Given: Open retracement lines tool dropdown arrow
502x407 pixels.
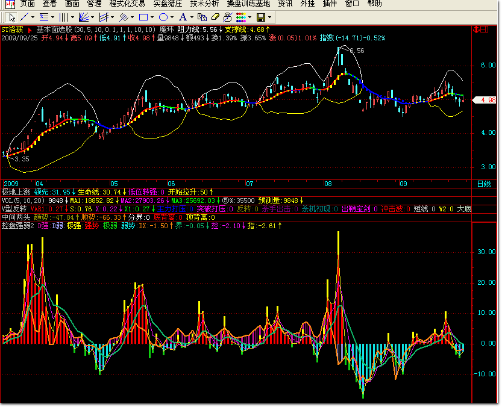Looking at the screenshot, I should point(52,17).
